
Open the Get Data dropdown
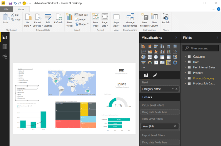click(28, 20)
